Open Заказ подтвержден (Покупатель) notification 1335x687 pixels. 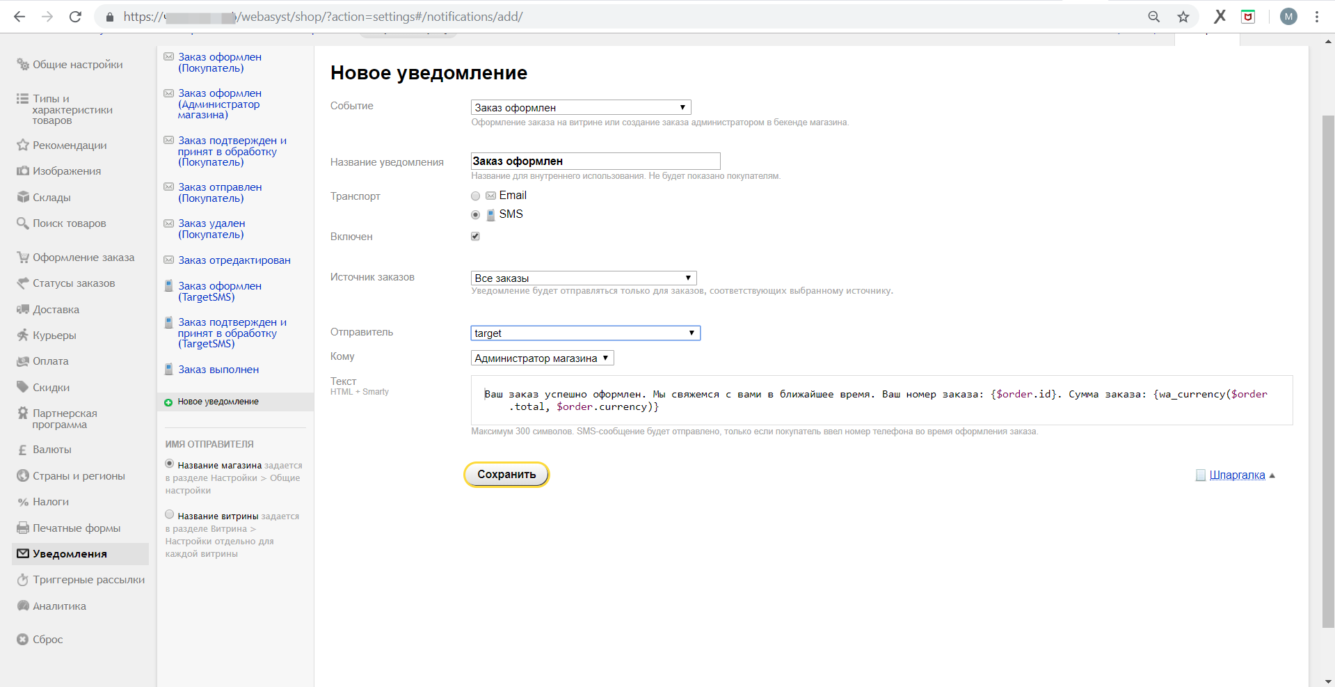tap(232, 152)
